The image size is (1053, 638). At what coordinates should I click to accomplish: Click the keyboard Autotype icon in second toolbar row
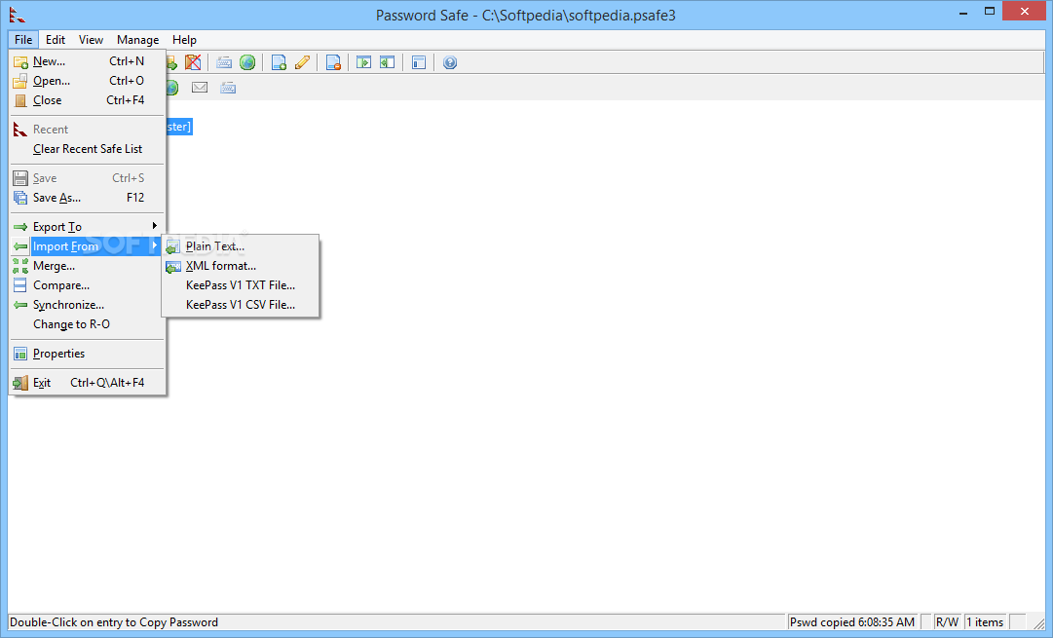tap(228, 88)
